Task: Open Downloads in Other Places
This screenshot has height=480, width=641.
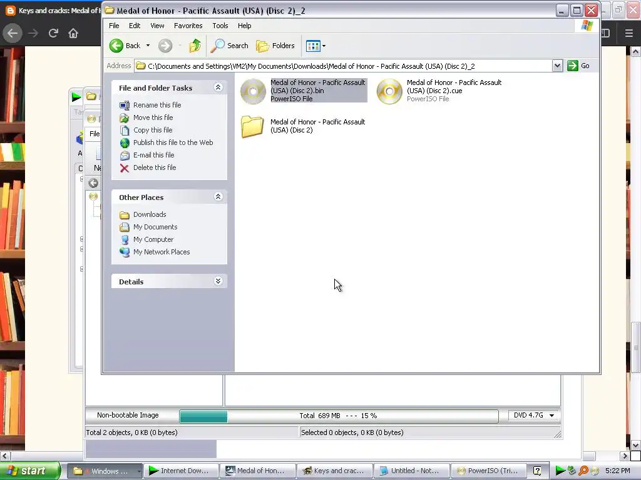Action: pyautogui.click(x=150, y=215)
